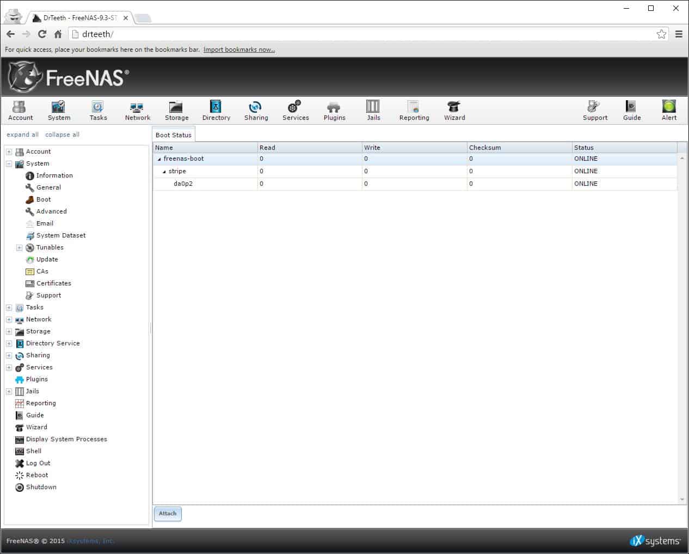Image resolution: width=689 pixels, height=554 pixels.
Task: Open Advanced in the System tree
Action: pyautogui.click(x=46, y=211)
